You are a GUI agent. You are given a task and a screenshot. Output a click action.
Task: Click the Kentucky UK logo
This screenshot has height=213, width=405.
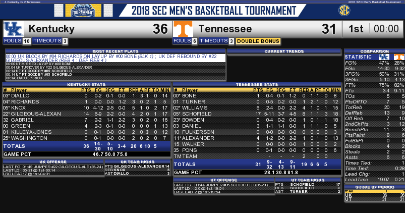click(14, 29)
